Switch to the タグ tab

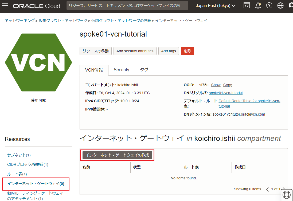pos(144,70)
